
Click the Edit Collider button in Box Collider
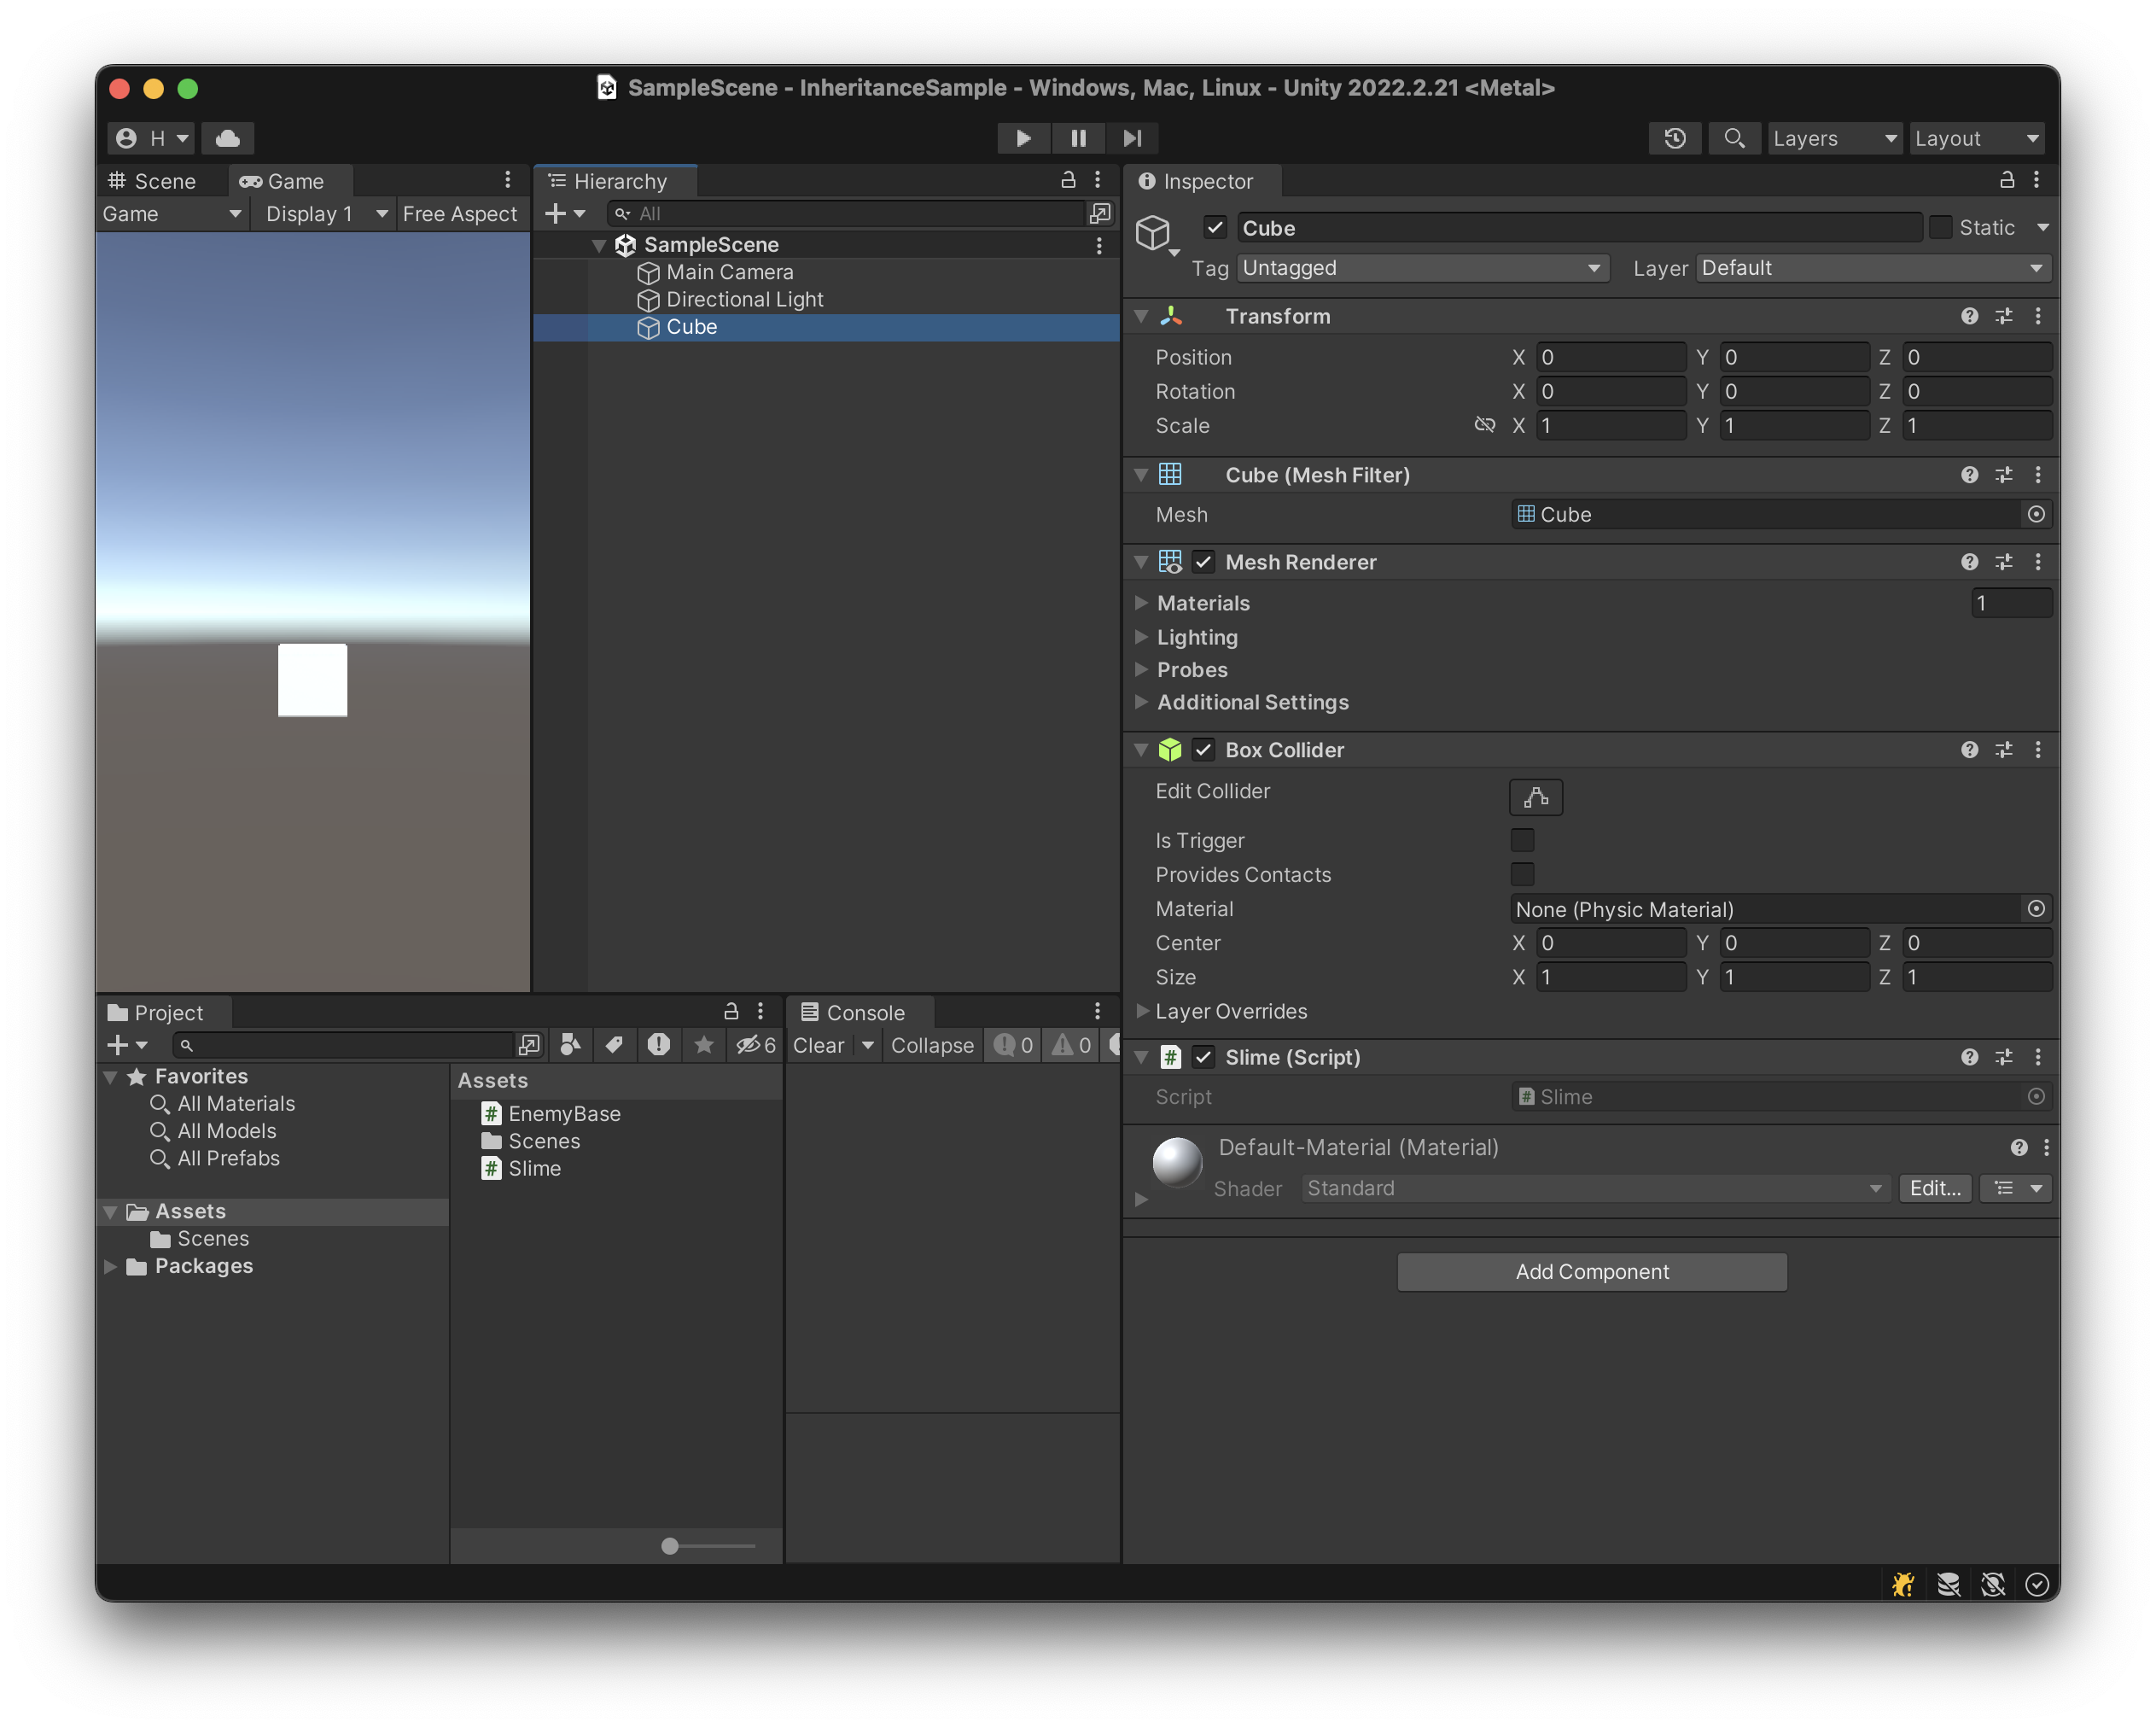click(x=1535, y=797)
